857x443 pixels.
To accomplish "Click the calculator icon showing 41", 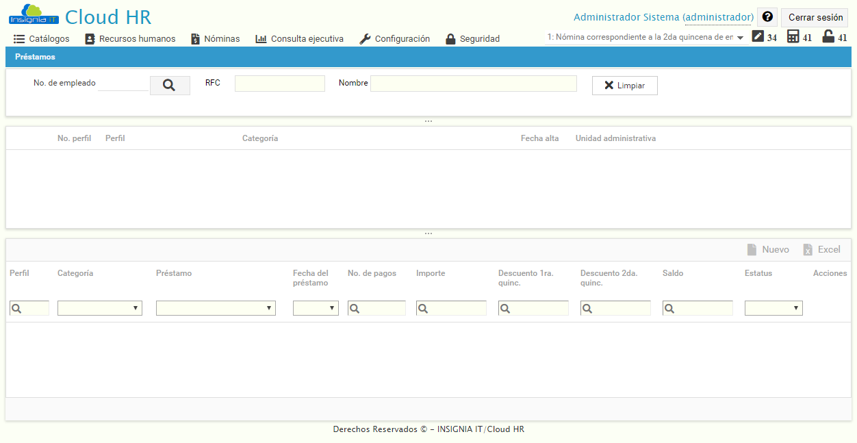I will pos(795,37).
